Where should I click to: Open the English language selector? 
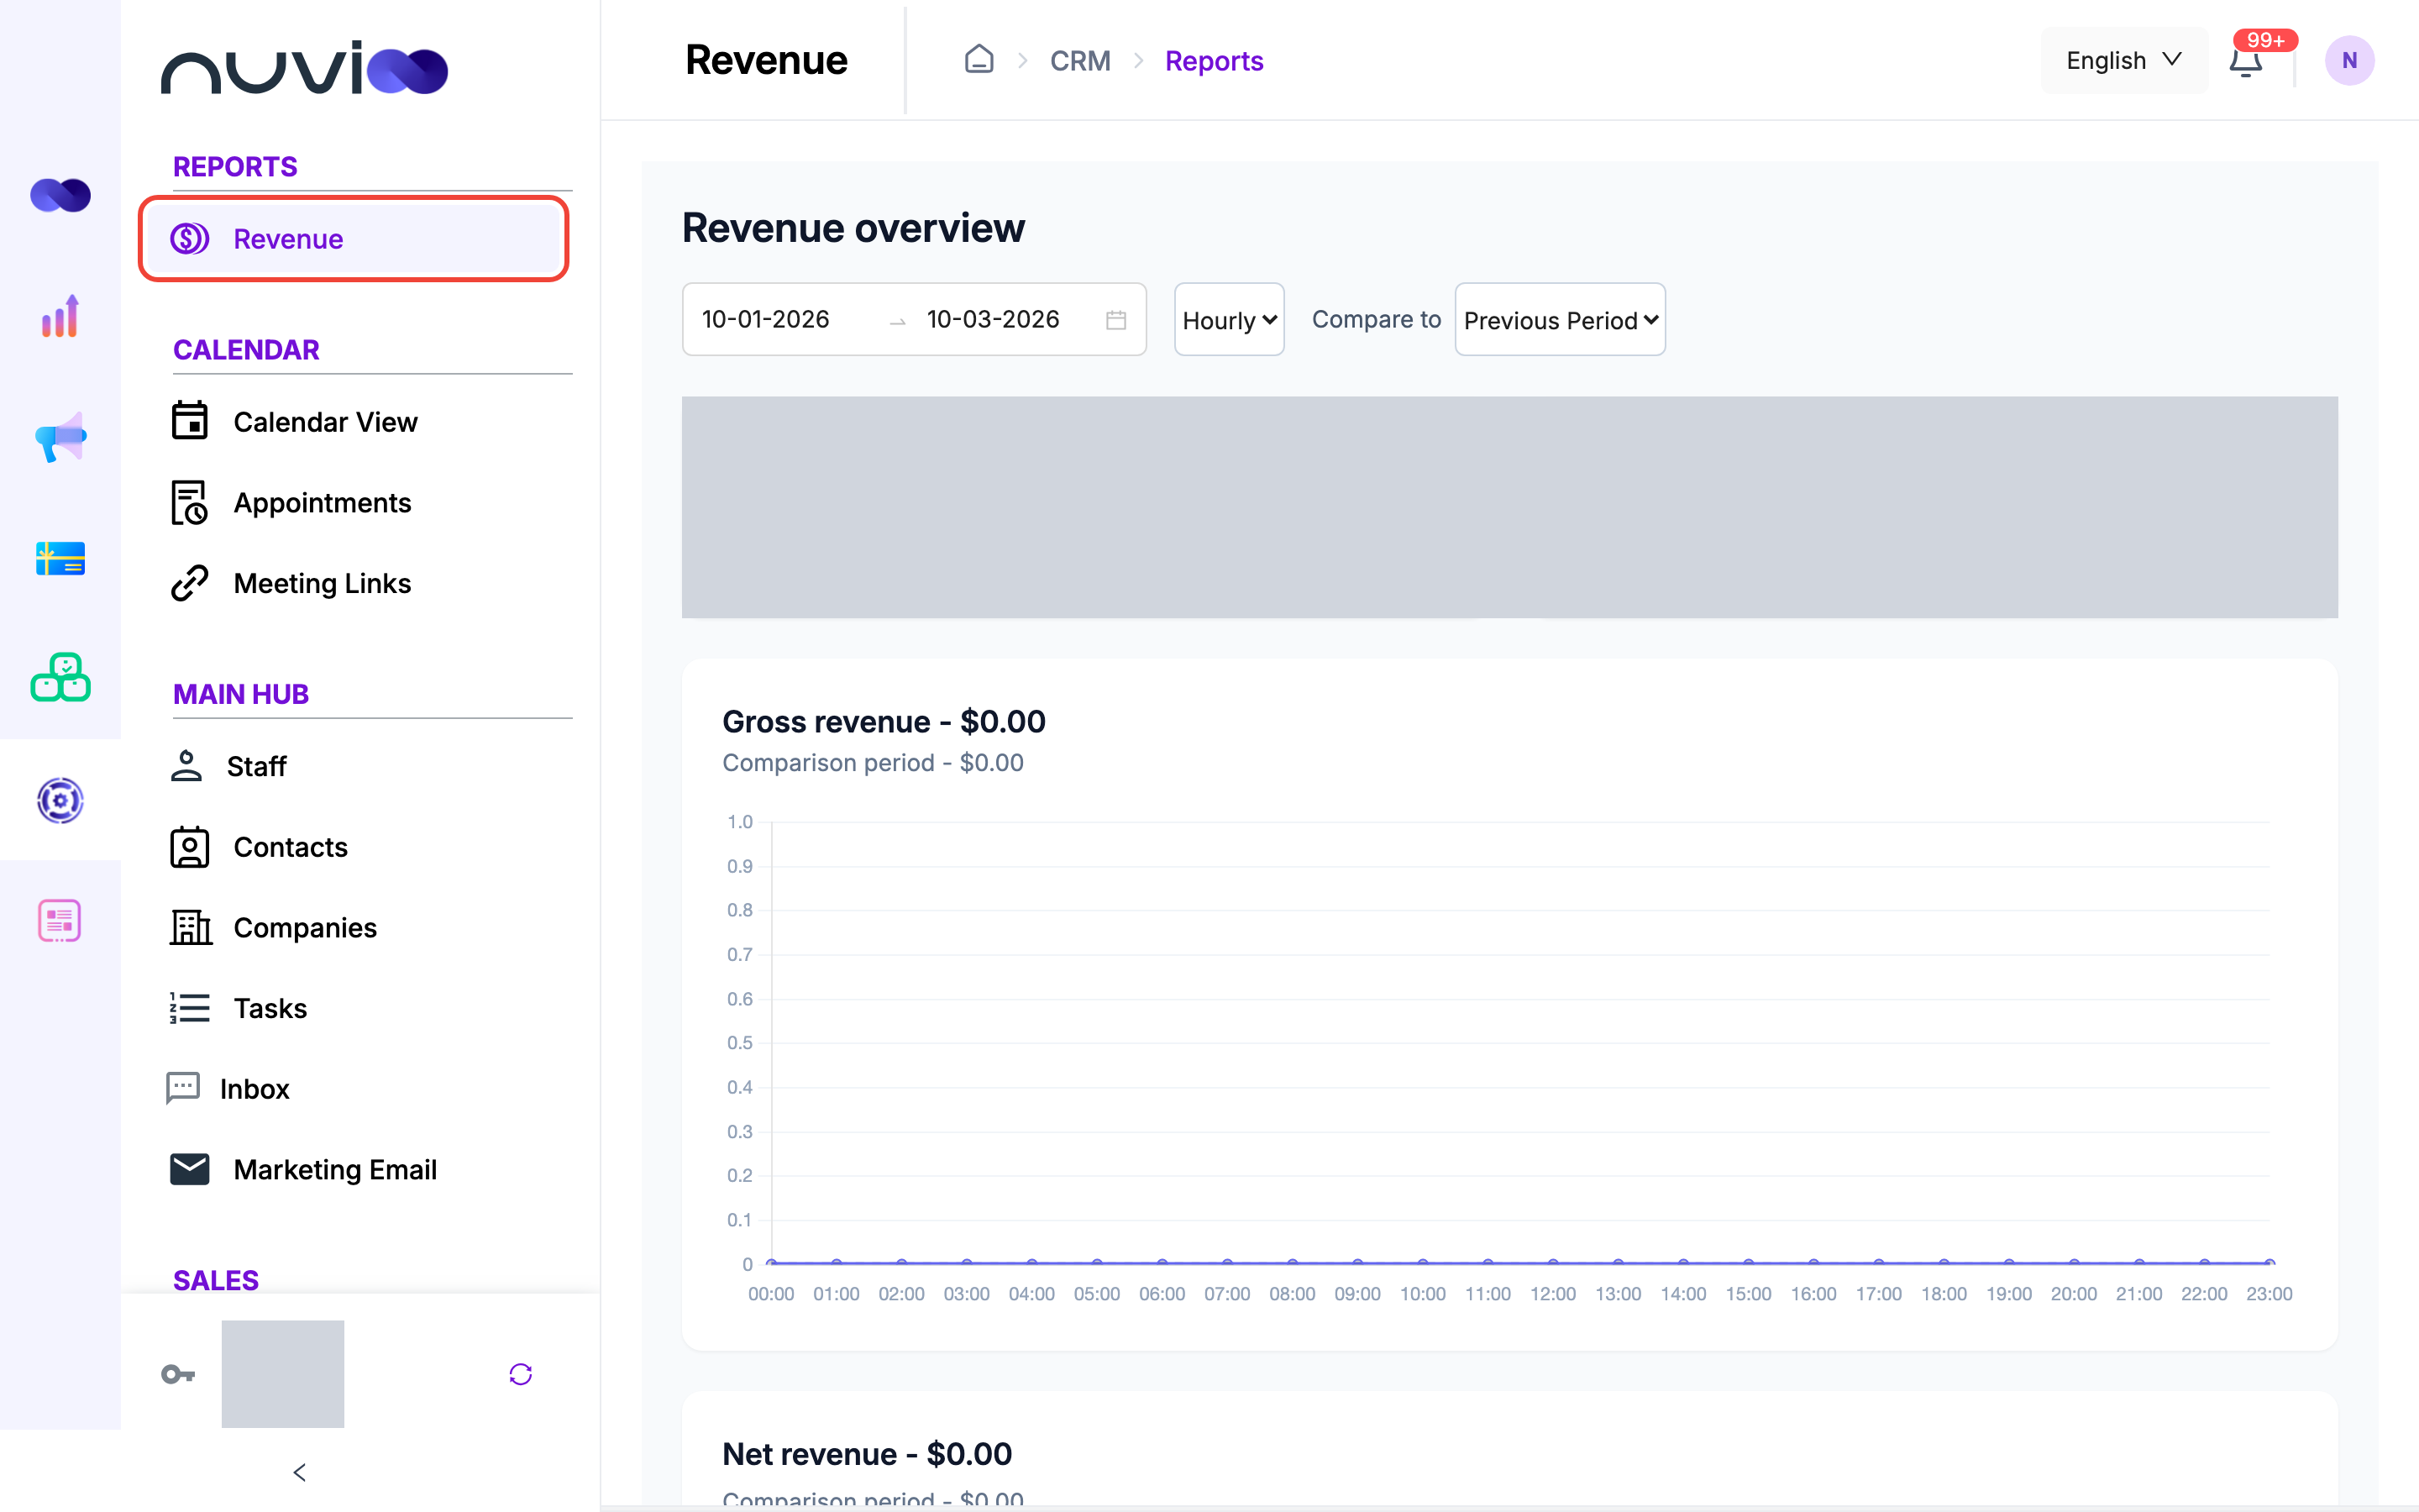pyautogui.click(x=2123, y=60)
